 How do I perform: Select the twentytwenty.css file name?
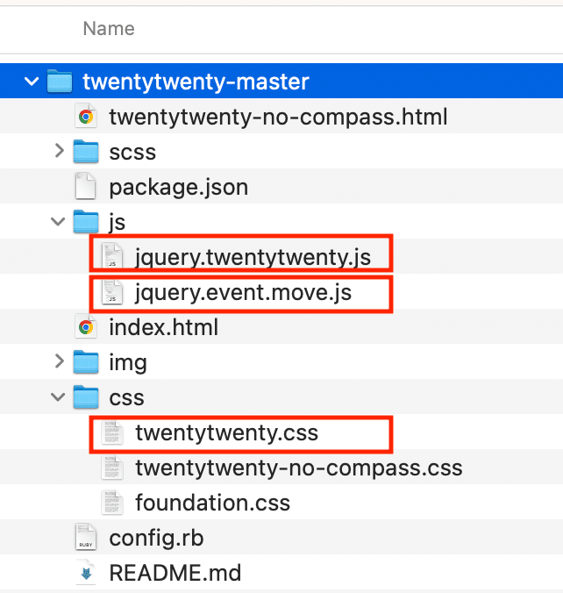click(227, 433)
